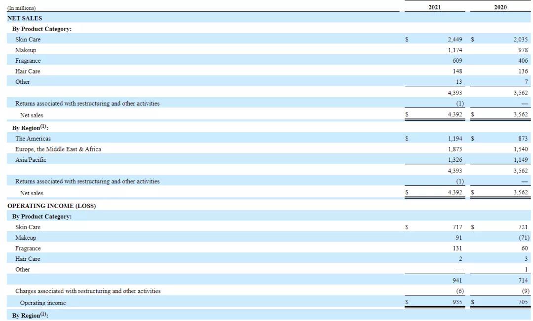This screenshot has height=321, width=533.
Task: Select Fragrance net sales value 609
Action: point(457,61)
